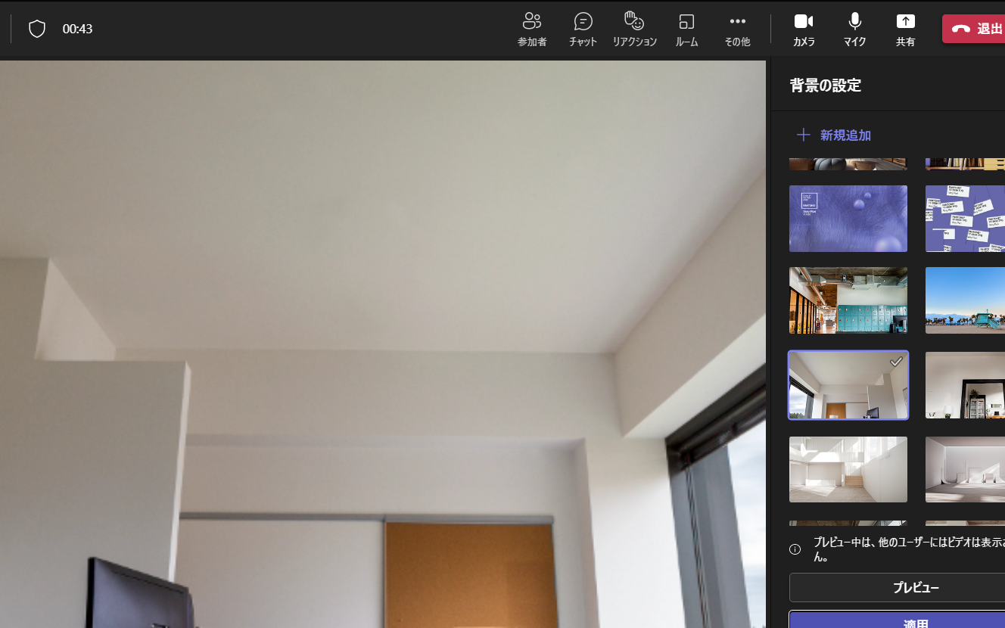Open the チャット chat panel
1005x628 pixels.
583,30
